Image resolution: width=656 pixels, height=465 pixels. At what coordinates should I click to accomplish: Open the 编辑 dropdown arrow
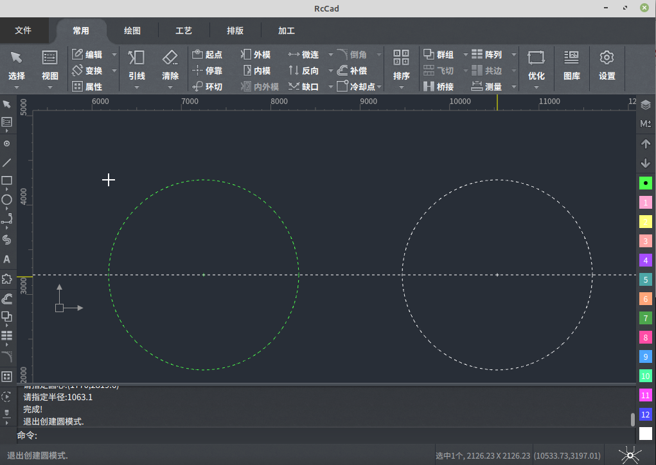pyautogui.click(x=114, y=55)
